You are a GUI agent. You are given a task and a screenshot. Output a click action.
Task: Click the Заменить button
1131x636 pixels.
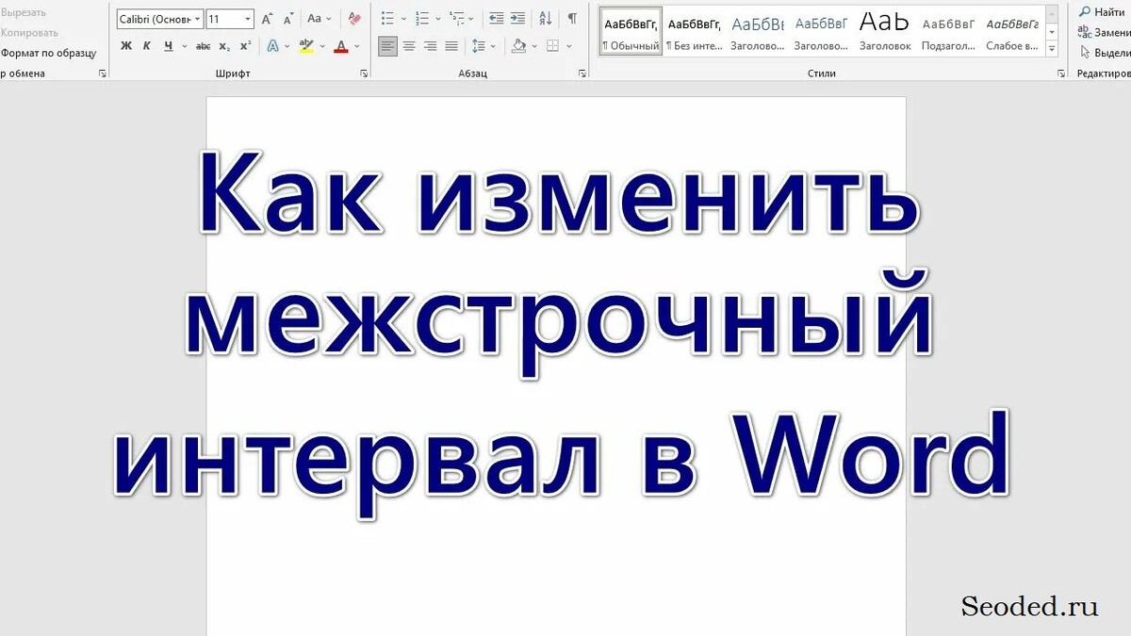coord(1105,32)
